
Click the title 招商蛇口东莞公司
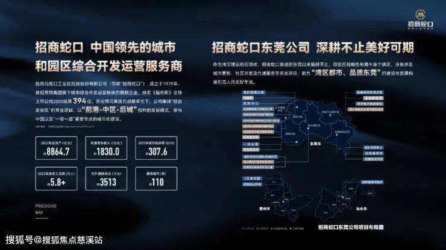pyautogui.click(x=260, y=47)
